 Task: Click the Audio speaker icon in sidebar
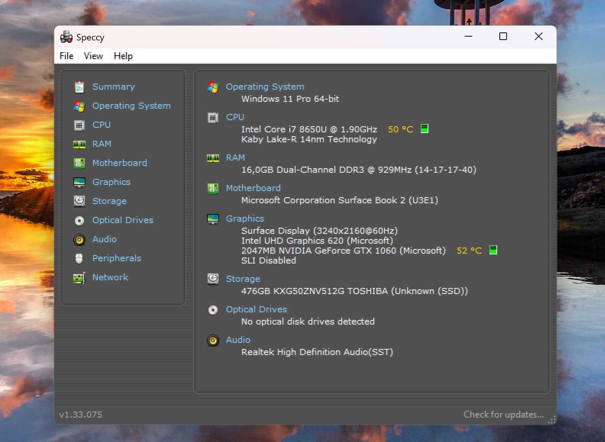click(79, 239)
